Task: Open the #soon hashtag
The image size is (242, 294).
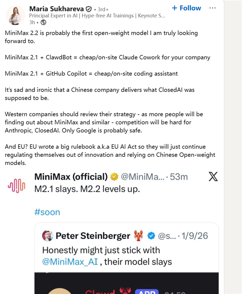Action: (x=47, y=212)
